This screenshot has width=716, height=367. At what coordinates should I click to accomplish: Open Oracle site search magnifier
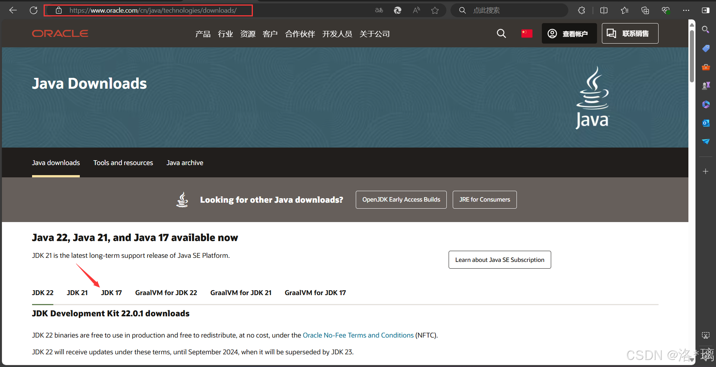click(x=502, y=34)
